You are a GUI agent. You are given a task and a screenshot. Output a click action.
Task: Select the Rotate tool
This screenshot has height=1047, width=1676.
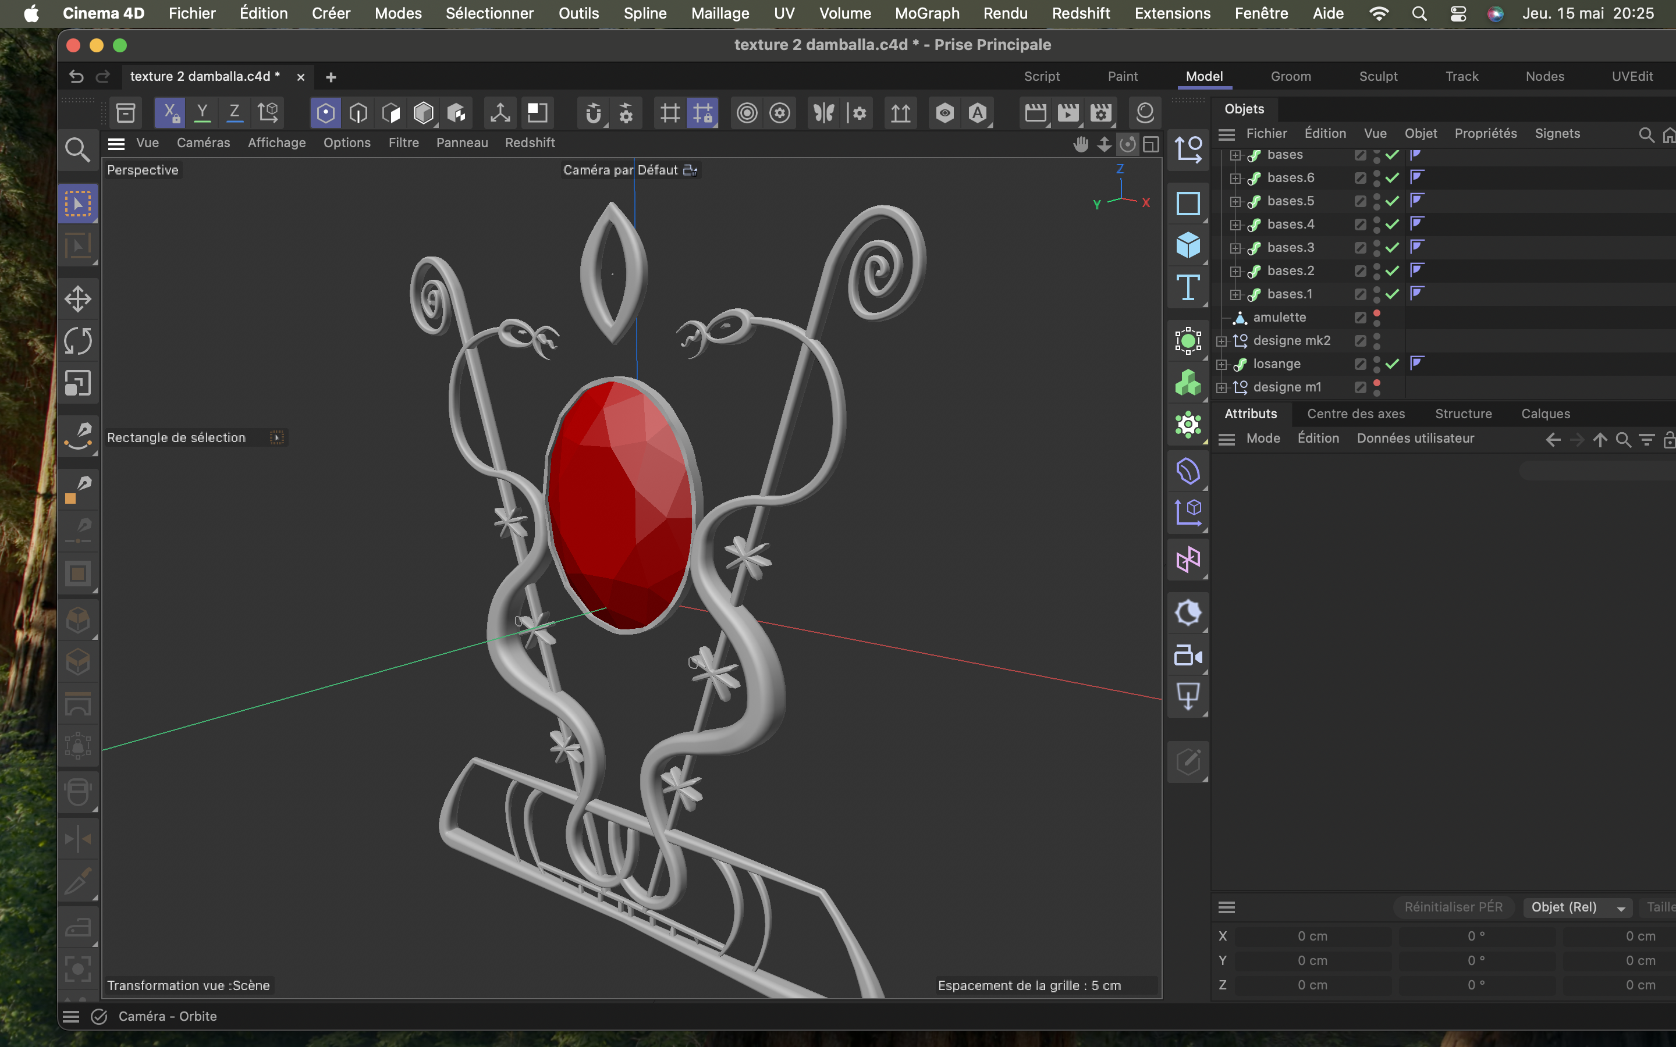tap(77, 341)
